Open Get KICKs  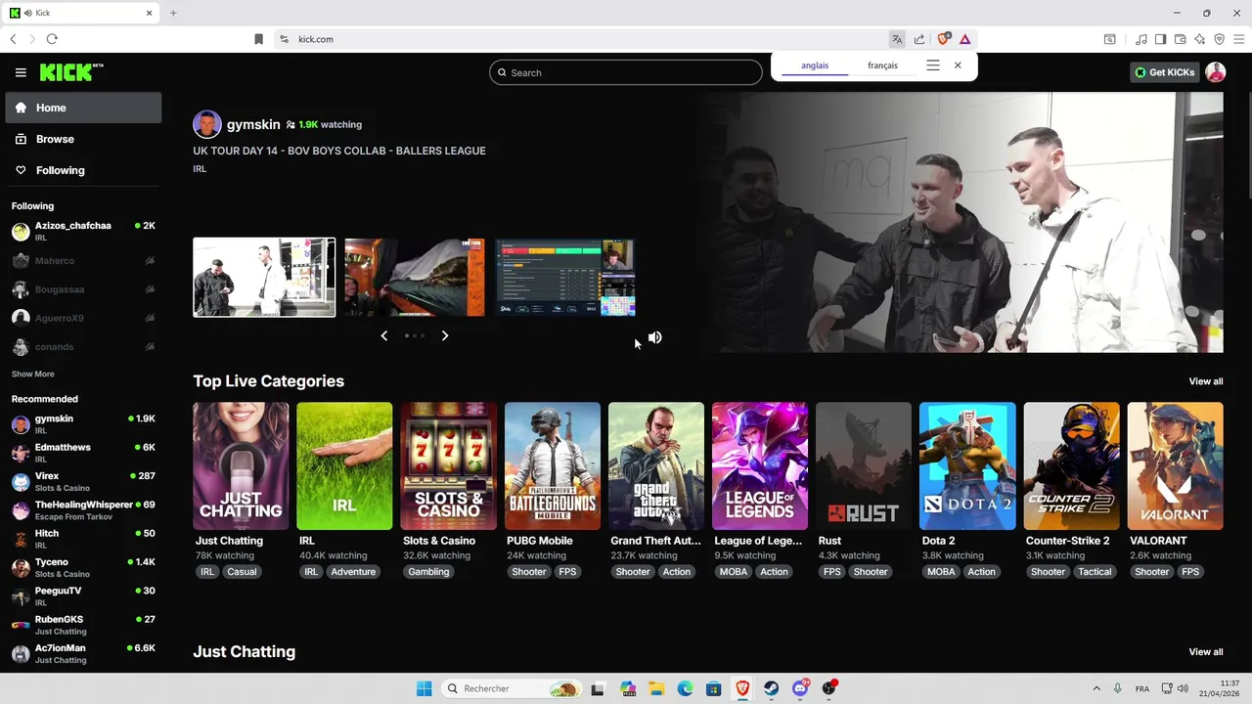[x=1164, y=72]
